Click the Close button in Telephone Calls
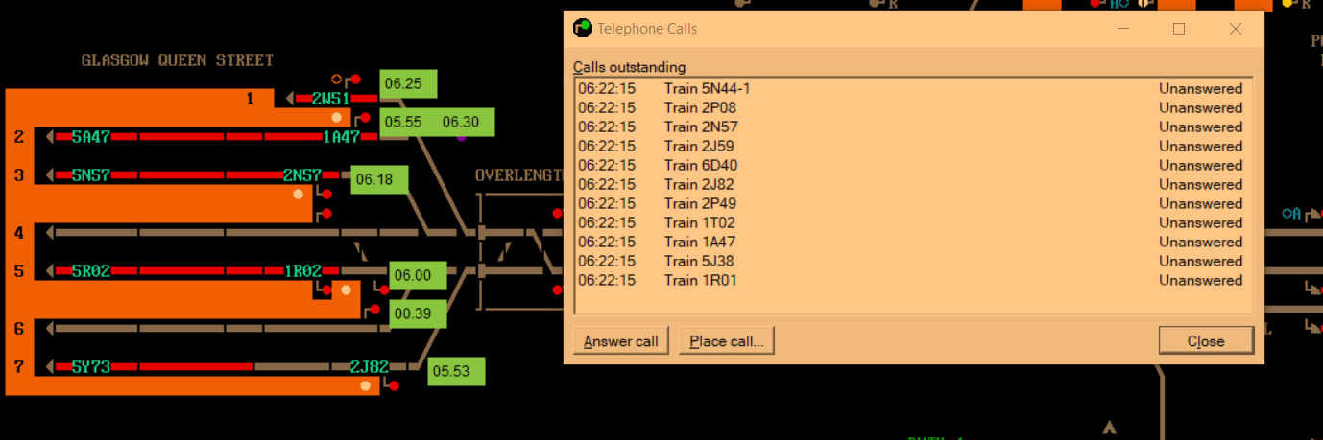Screen dimensions: 1323x440 coord(1206,341)
